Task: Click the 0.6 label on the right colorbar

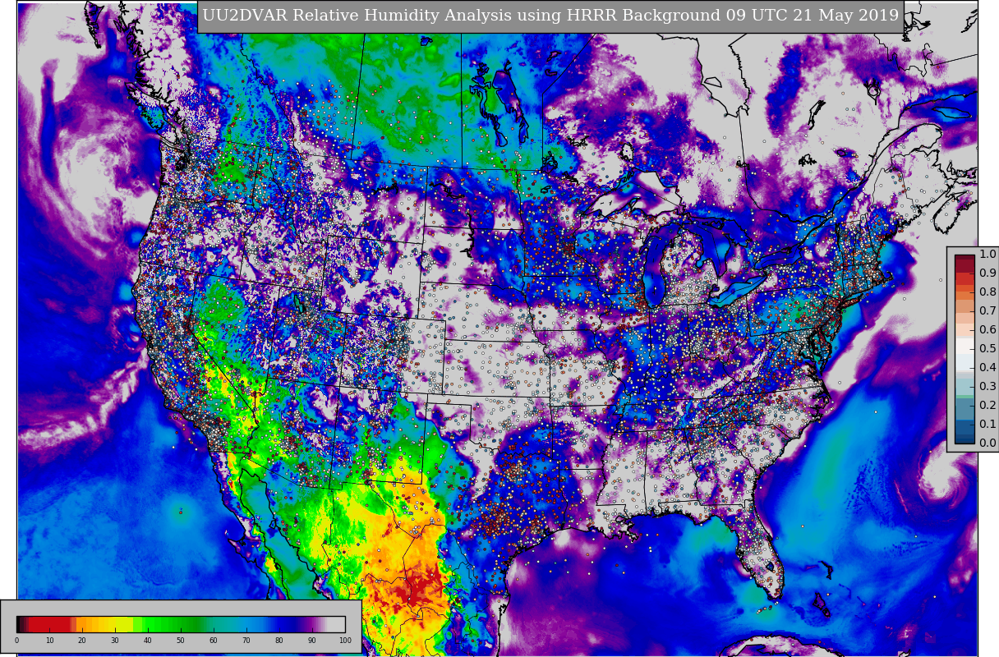Action: coord(987,330)
